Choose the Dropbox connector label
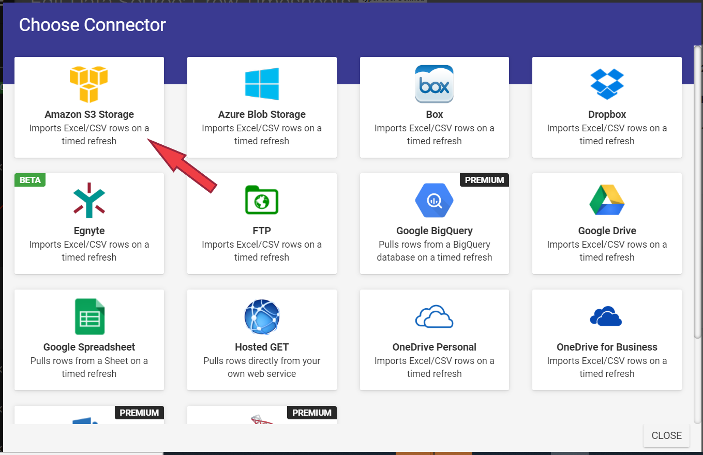Screen dimensions: 703x455 (607, 115)
